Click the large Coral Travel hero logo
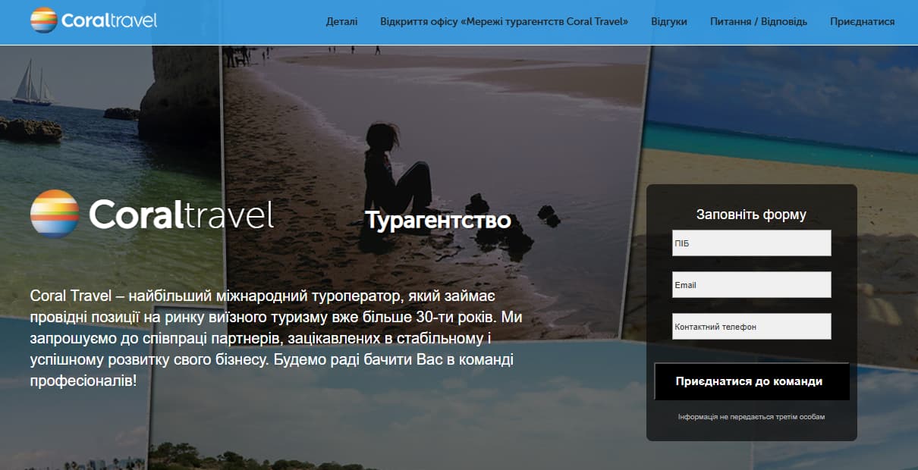Viewport: 918px width, 470px height. tap(152, 214)
